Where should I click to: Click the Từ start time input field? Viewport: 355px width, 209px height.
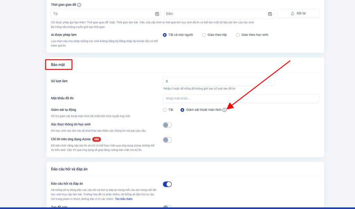click(x=106, y=14)
